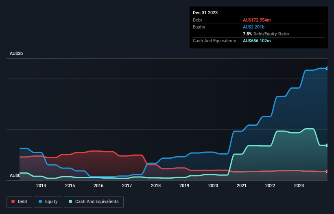Click the Equity label in tooltip
334x214 pixels.
point(199,27)
